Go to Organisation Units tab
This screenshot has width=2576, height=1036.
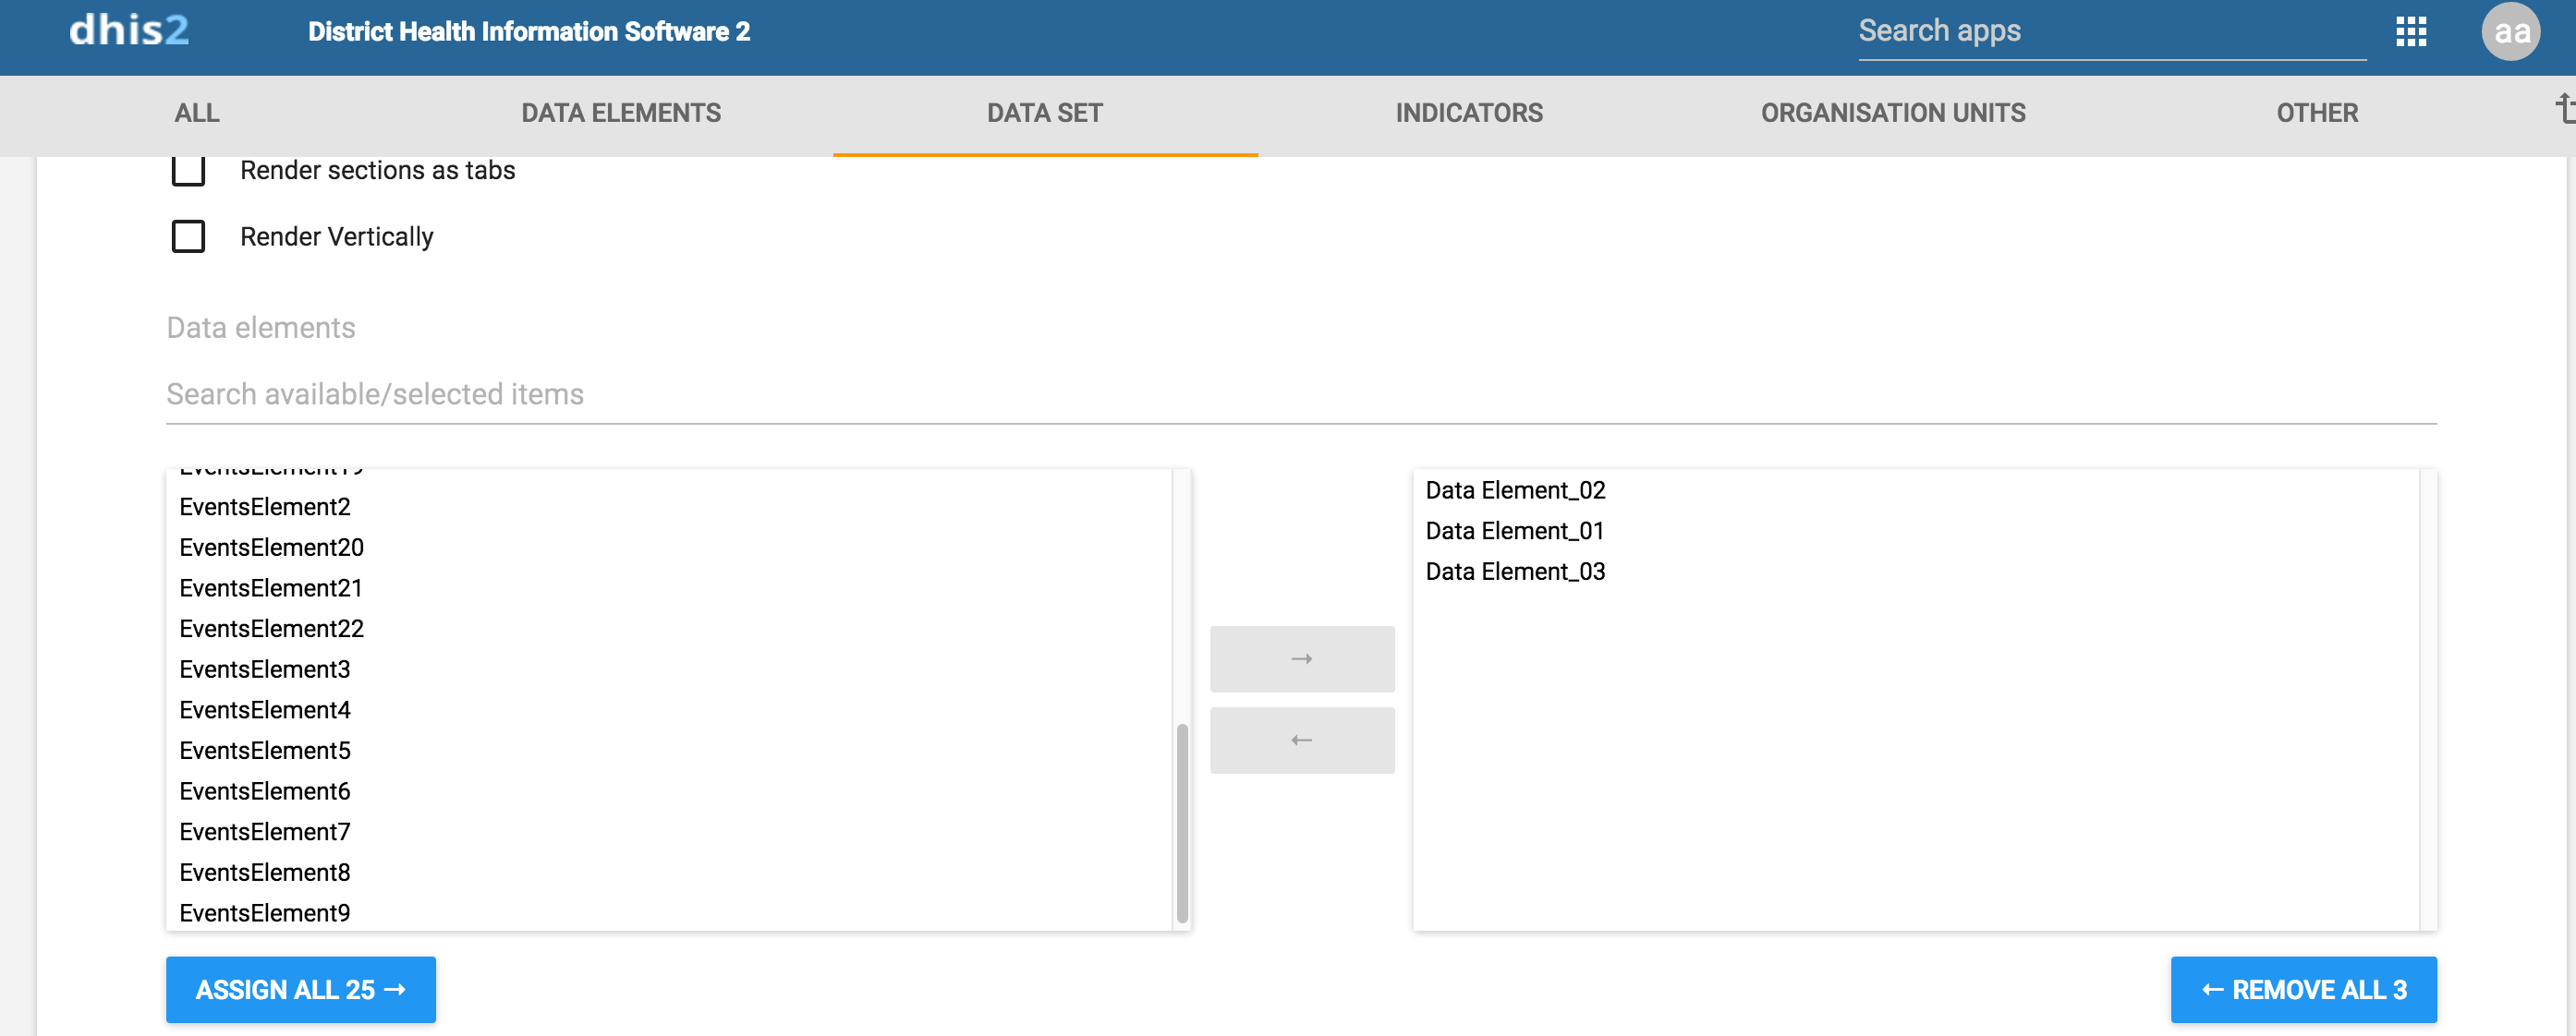pyautogui.click(x=1892, y=113)
